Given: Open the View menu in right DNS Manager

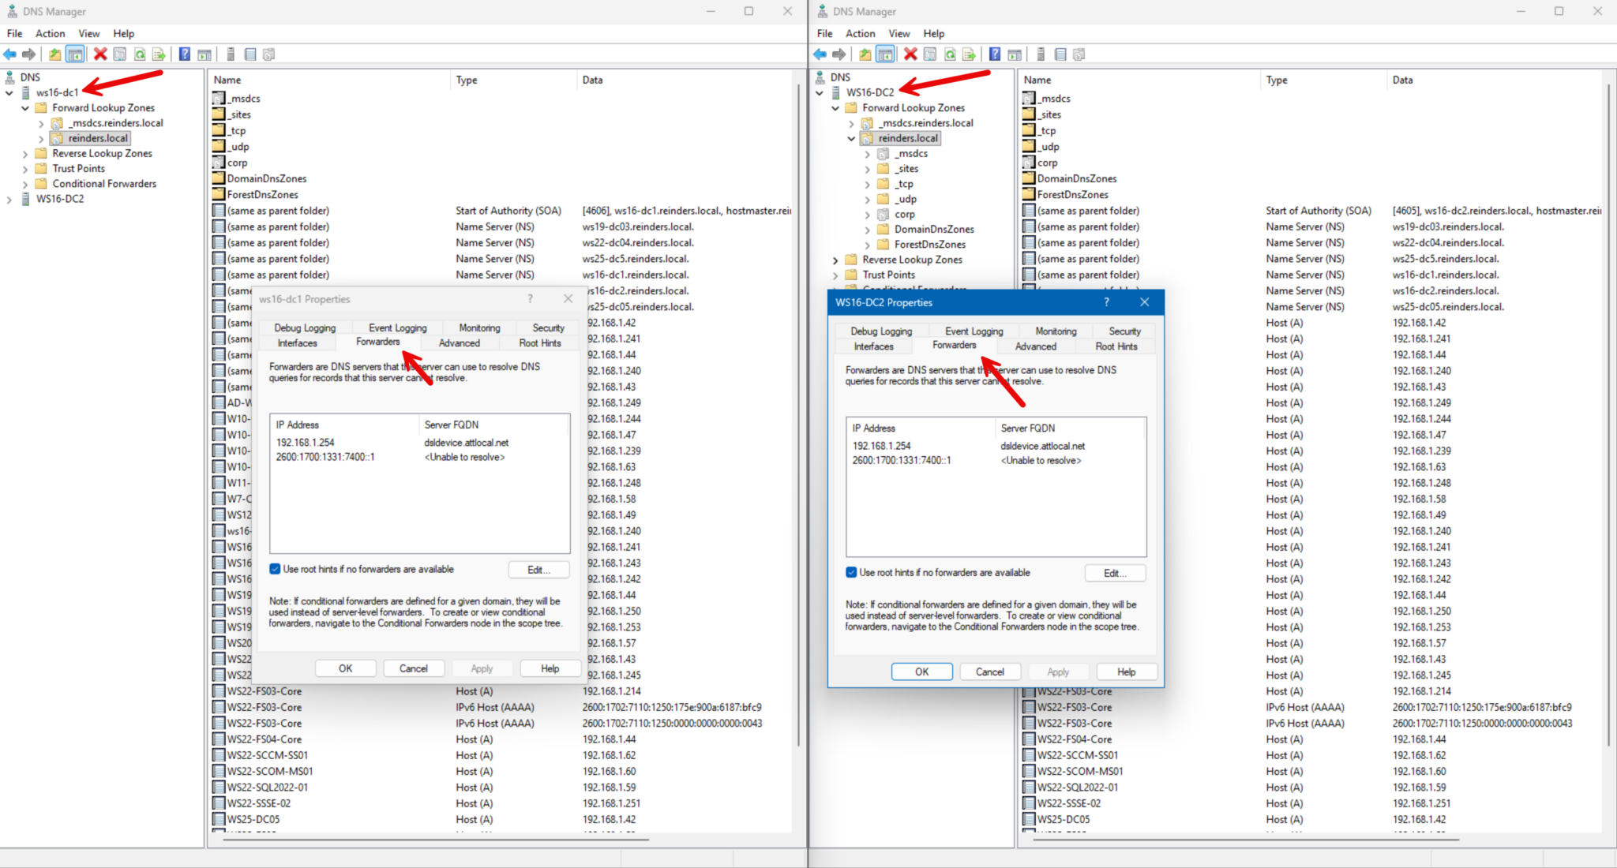Looking at the screenshot, I should click(899, 33).
